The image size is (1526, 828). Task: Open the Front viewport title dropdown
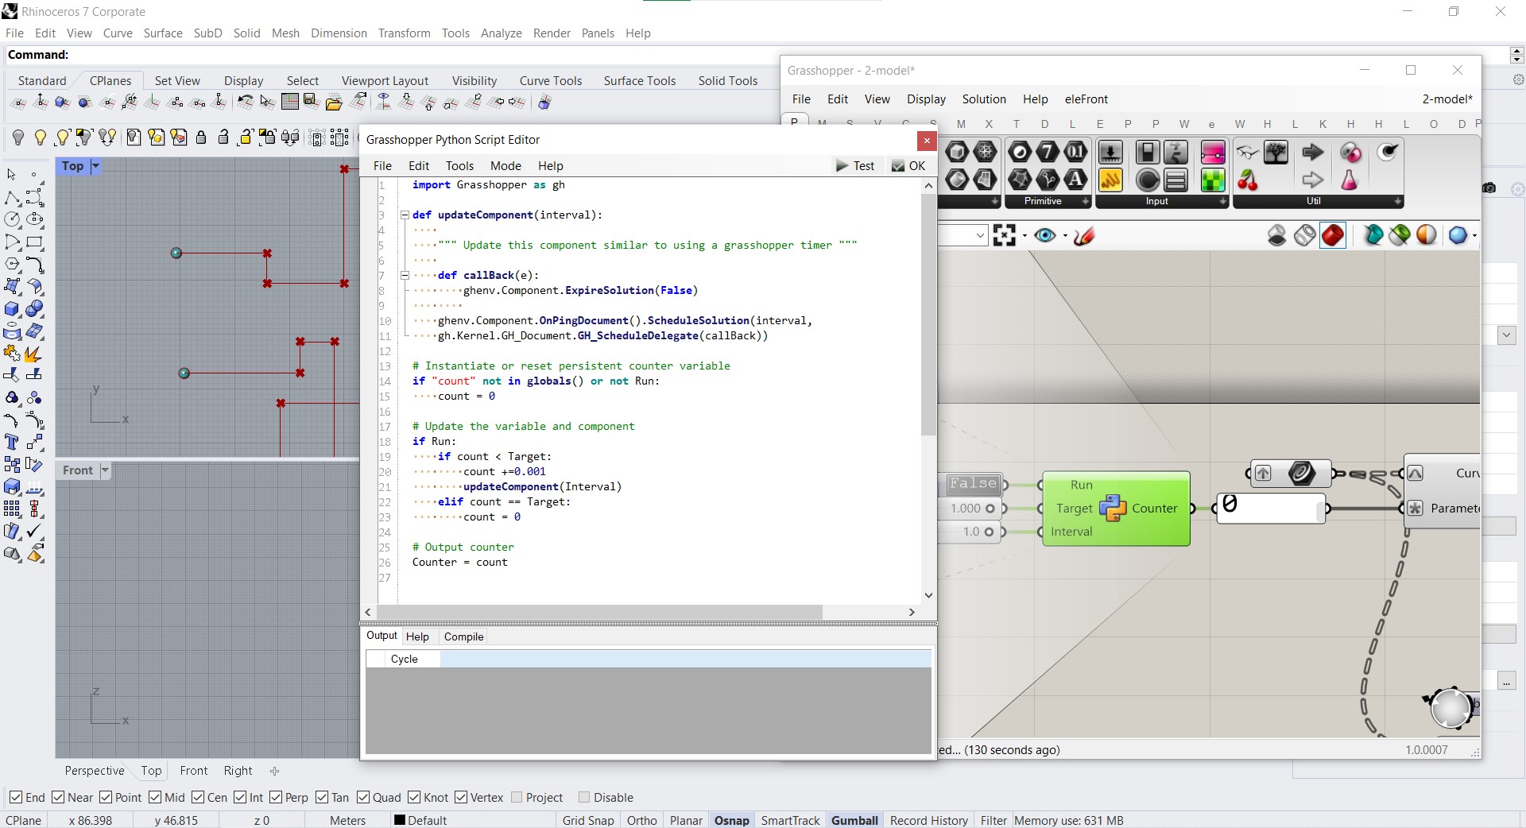[x=105, y=470]
